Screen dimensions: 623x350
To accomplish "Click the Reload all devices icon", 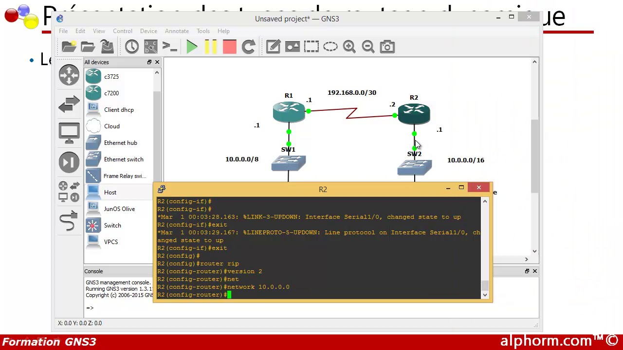I will pos(249,47).
